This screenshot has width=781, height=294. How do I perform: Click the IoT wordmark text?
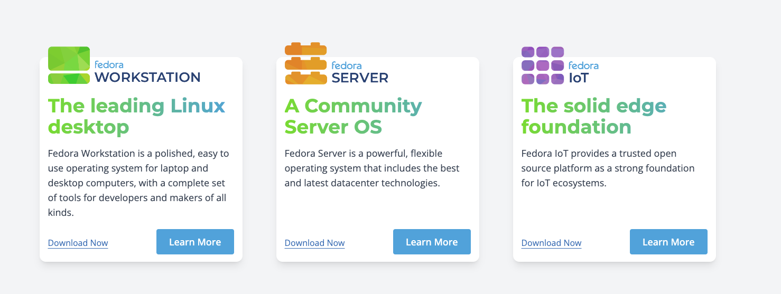tap(578, 78)
